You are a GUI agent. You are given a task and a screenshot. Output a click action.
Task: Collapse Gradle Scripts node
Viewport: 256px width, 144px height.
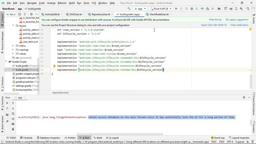tap(6, 62)
